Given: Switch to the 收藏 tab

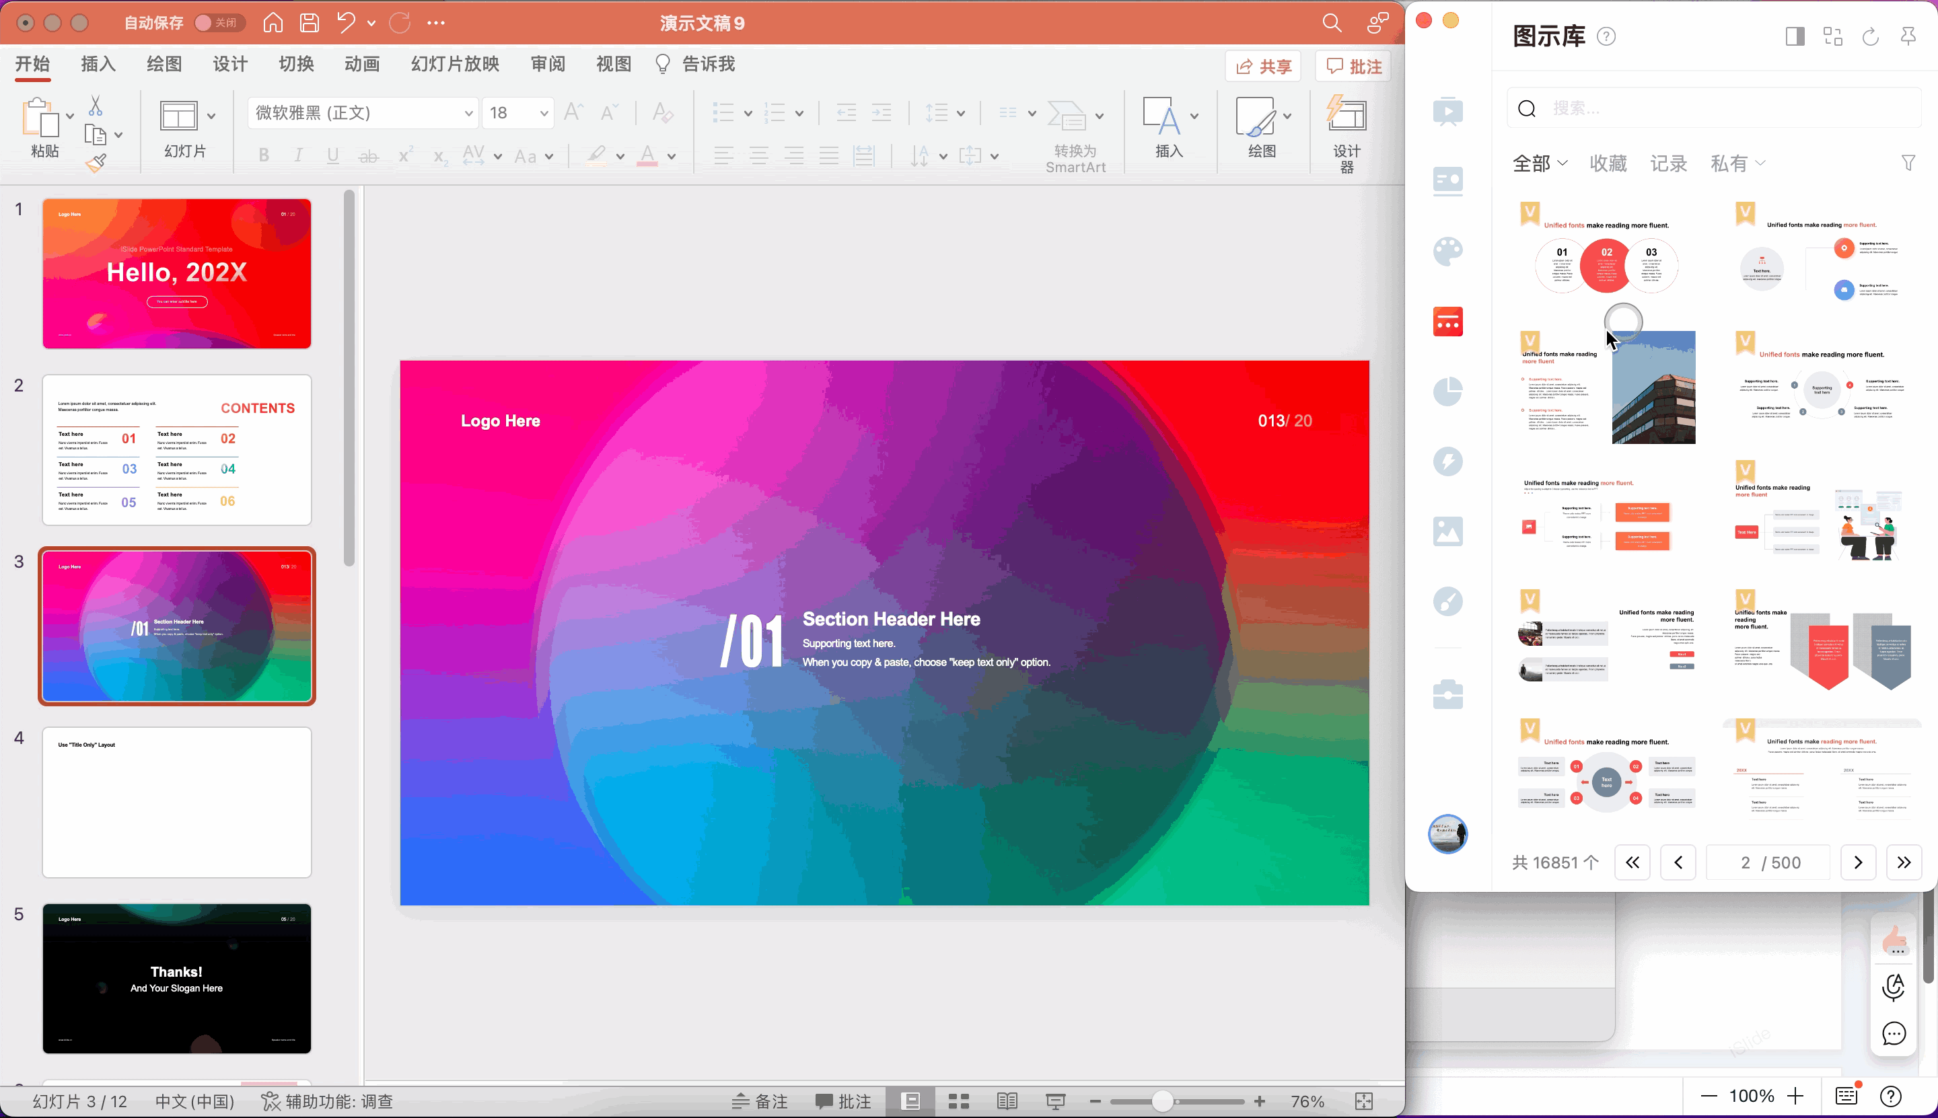Looking at the screenshot, I should 1608,163.
